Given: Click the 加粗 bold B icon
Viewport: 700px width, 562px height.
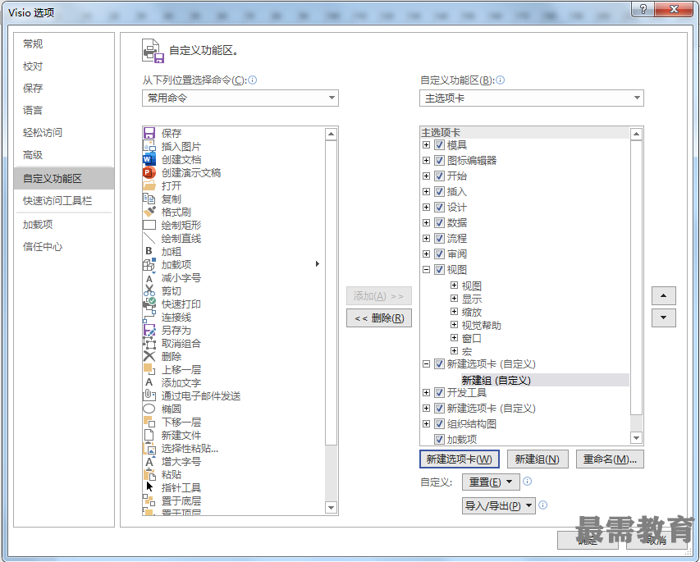Looking at the screenshot, I should 149,251.
